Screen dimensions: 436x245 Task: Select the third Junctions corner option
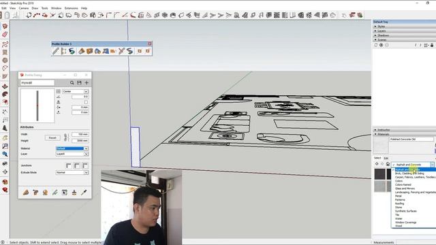tap(84, 165)
